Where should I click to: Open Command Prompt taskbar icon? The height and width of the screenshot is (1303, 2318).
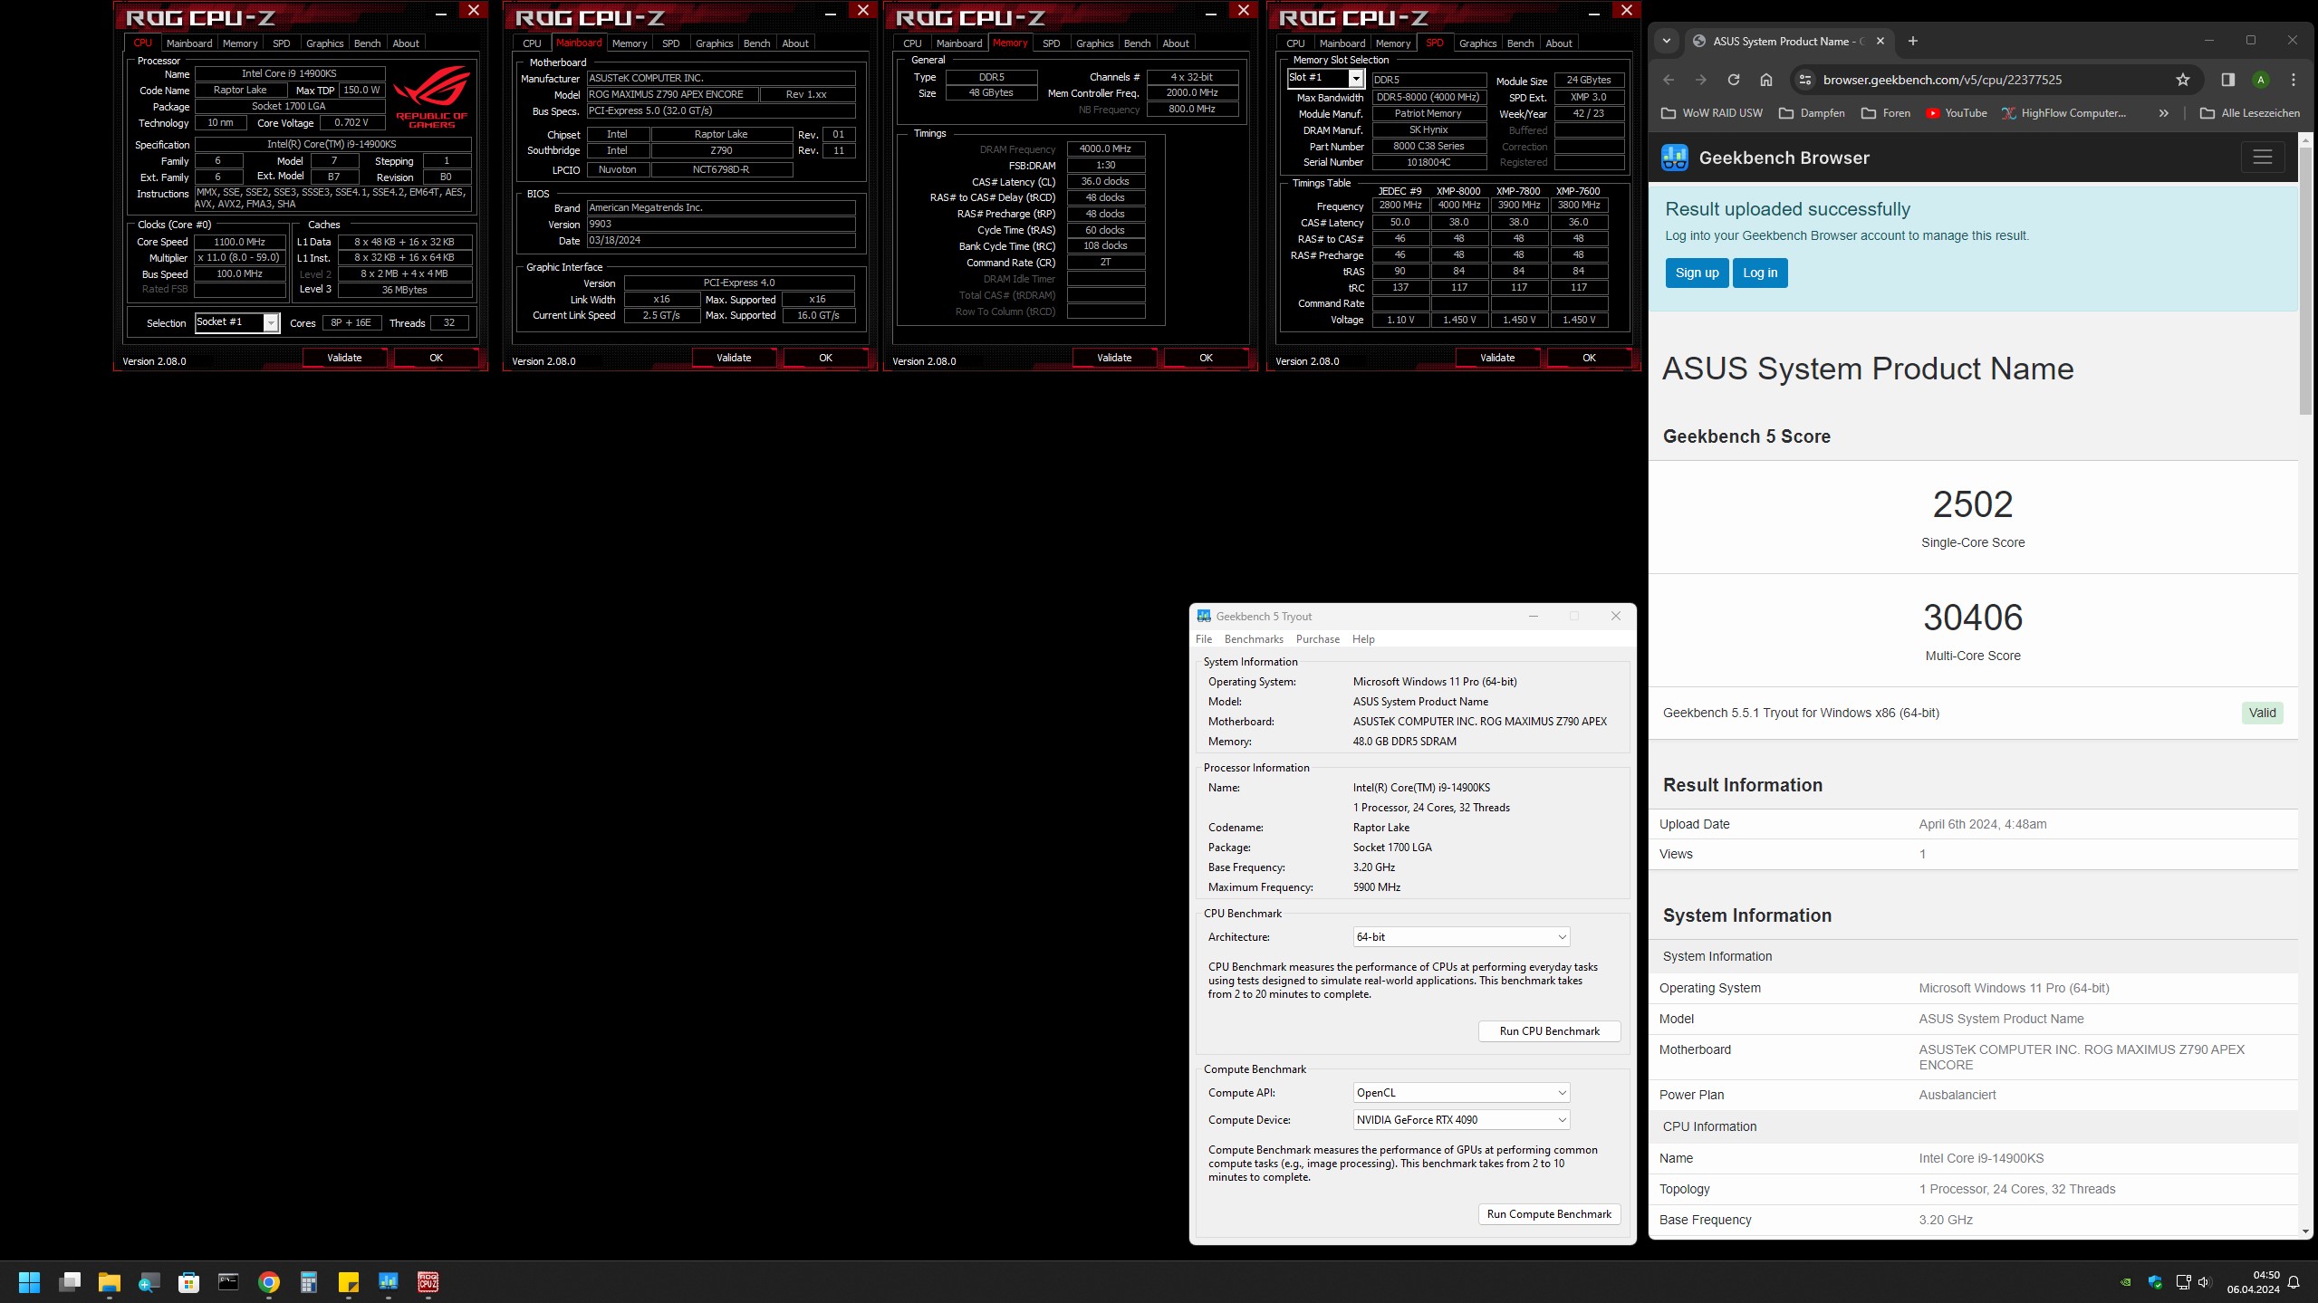point(228,1281)
